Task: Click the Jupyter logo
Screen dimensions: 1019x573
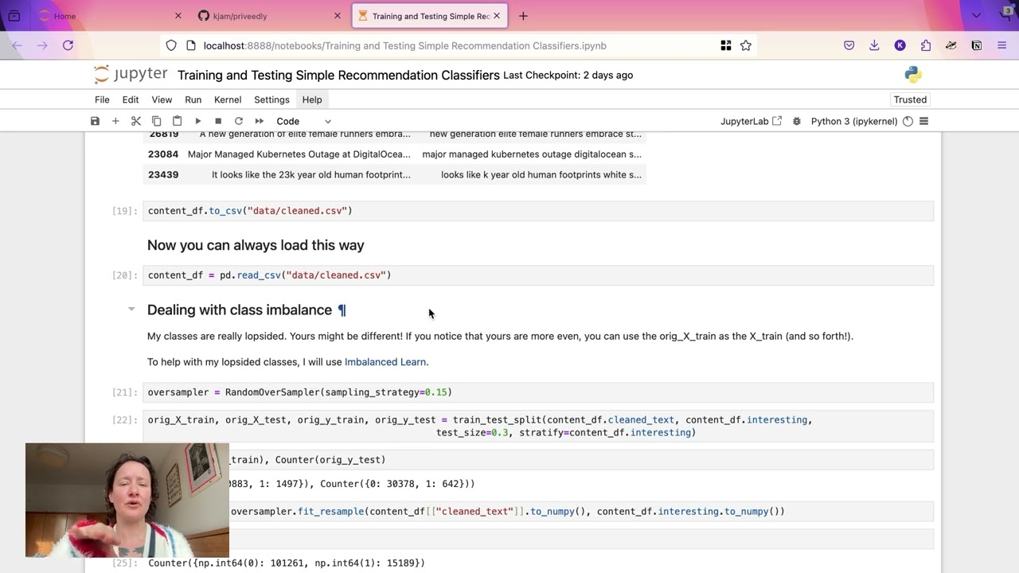Action: (131, 75)
